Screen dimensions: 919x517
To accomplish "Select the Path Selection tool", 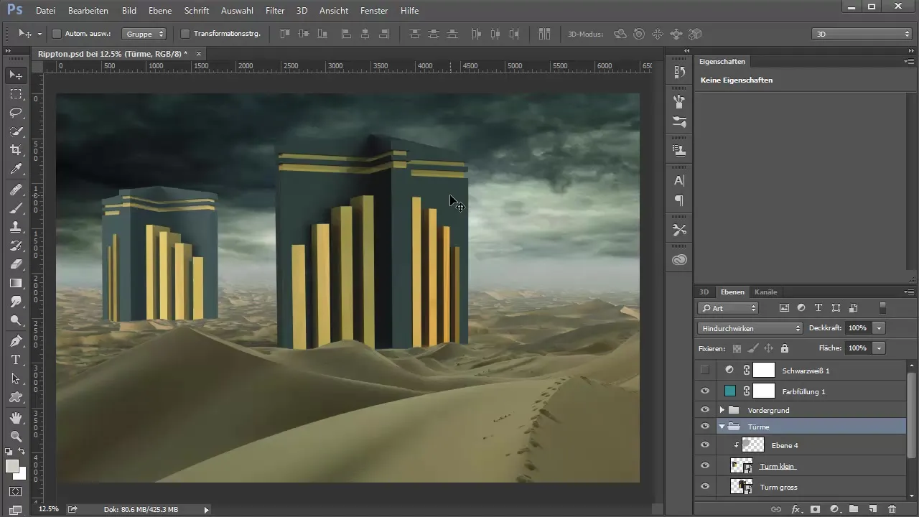I will (x=15, y=378).
